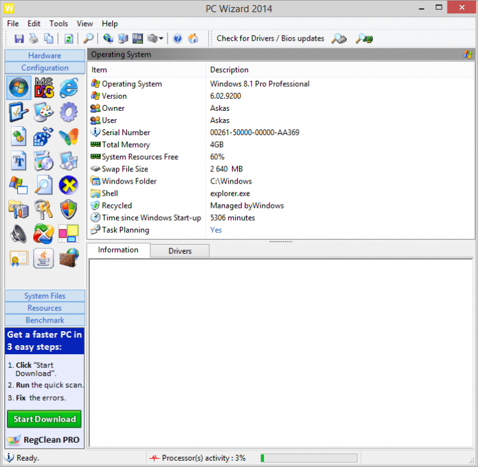Select the Java coffee cup icon
The height and width of the screenshot is (467, 478).
(x=44, y=258)
